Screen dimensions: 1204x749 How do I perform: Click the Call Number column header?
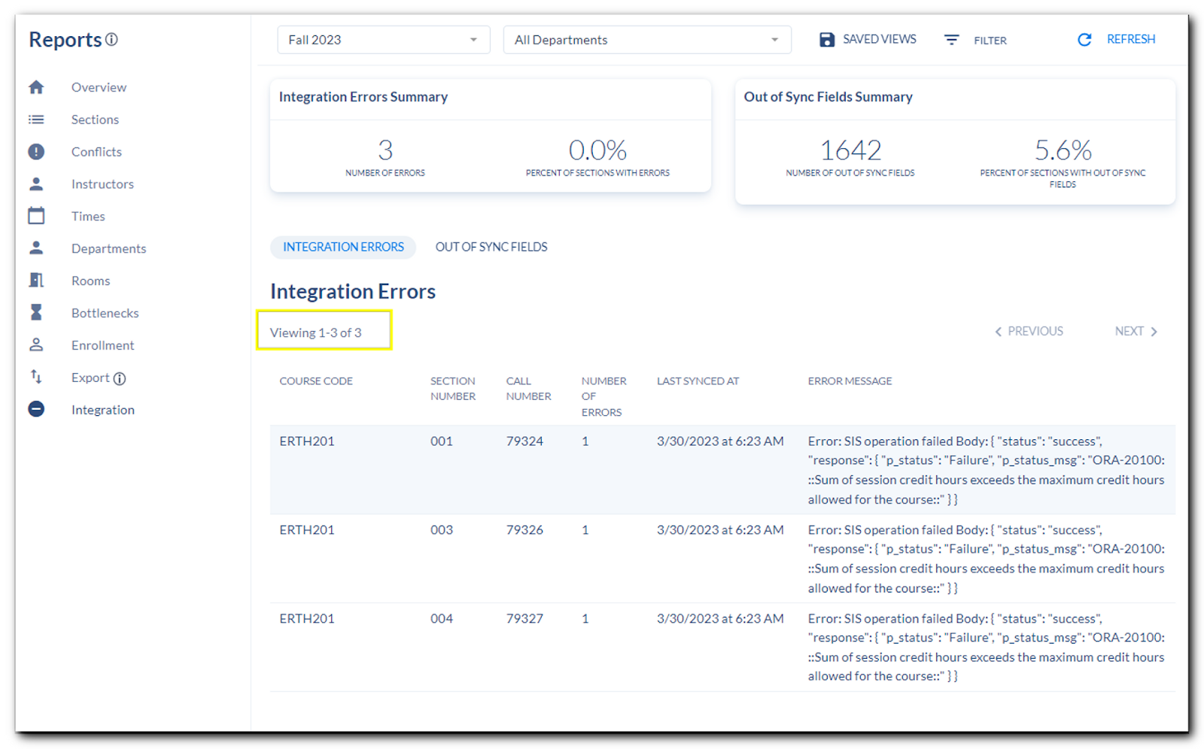(528, 389)
